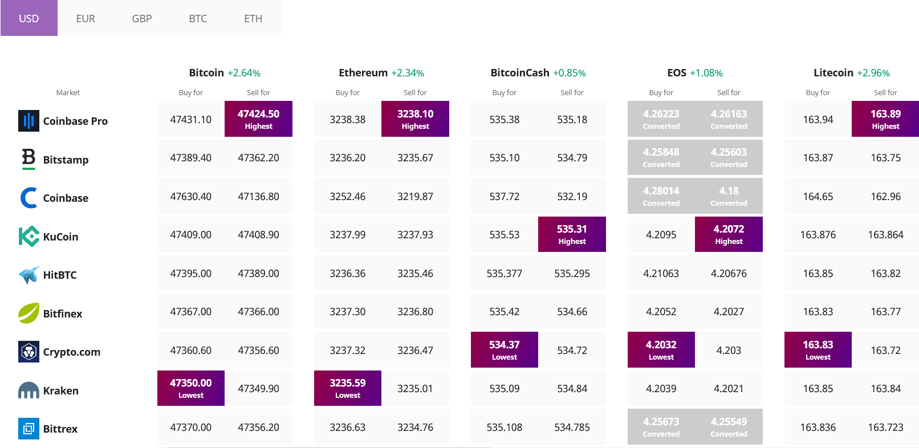Click Litecoin change percentage +2.96%
The height and width of the screenshot is (448, 919).
(873, 73)
